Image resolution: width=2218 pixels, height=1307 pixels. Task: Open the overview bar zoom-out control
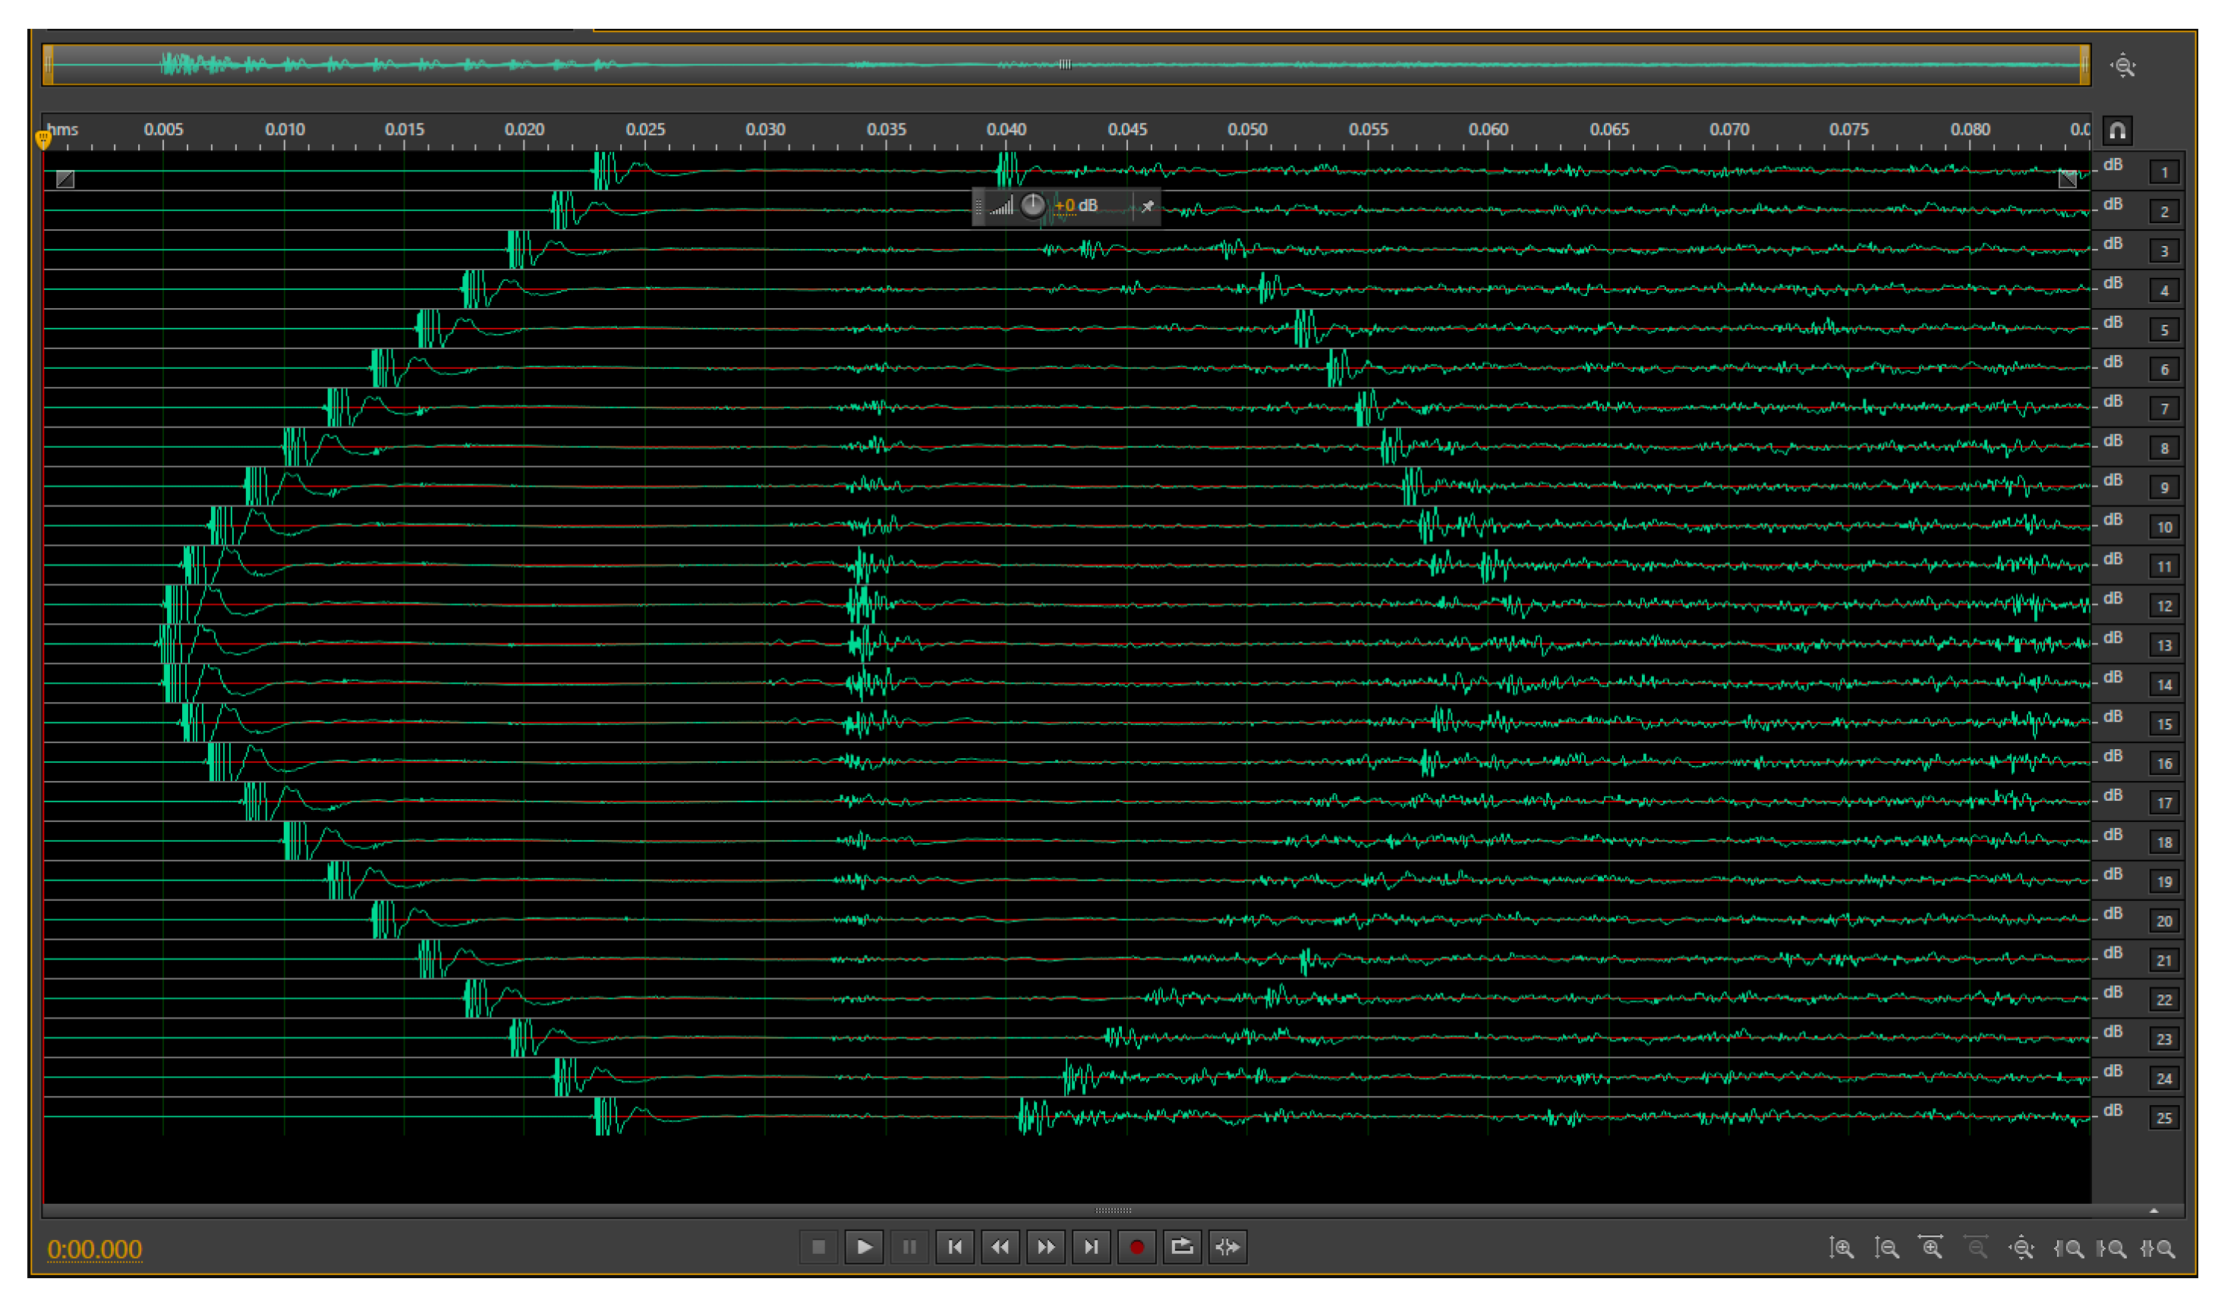click(2125, 65)
